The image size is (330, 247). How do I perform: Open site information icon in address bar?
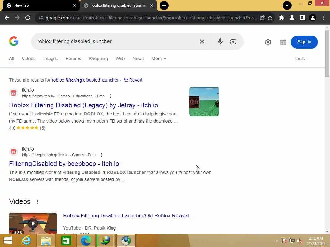[41, 18]
